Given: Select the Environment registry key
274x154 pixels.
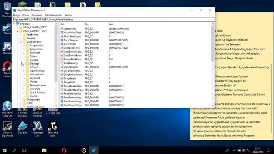Looking at the screenshot, I should tap(33, 100).
